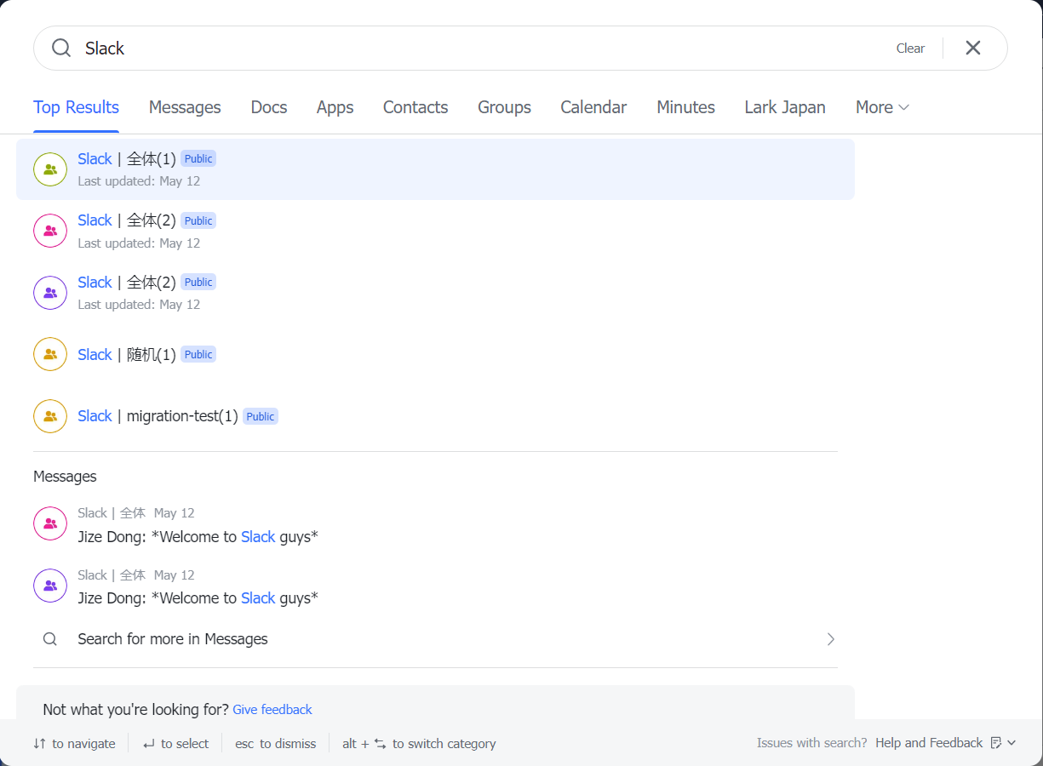The width and height of the screenshot is (1043, 766).
Task: Go to the Calendar tab
Action: click(x=593, y=107)
